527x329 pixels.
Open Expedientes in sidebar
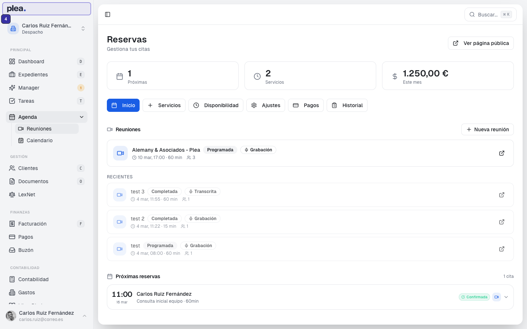(47, 75)
